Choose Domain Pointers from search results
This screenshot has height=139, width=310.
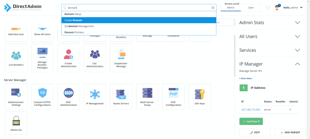(139, 32)
